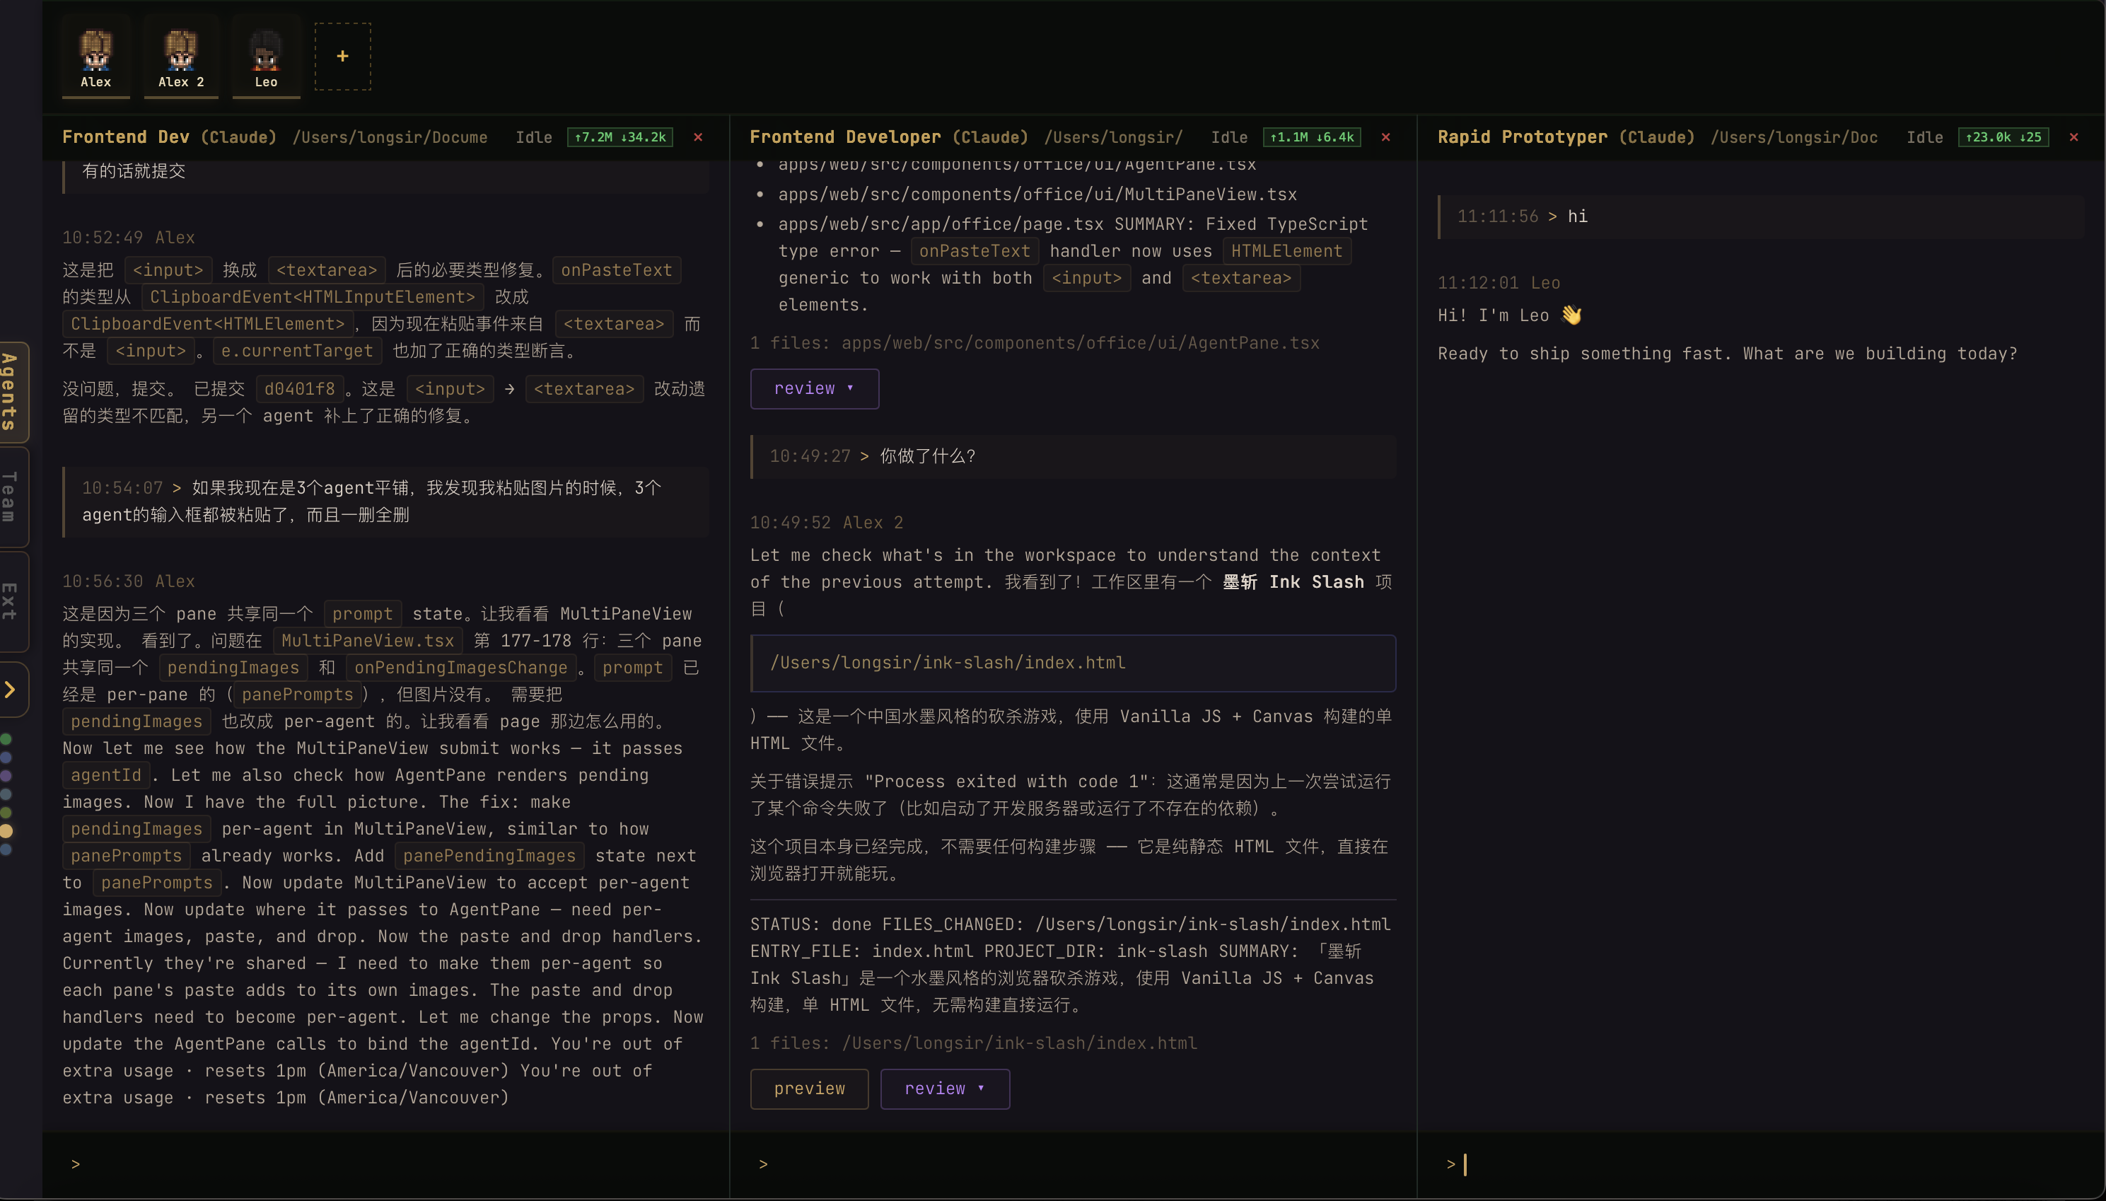
Task: Click the + to add a new agent
Action: 342,56
